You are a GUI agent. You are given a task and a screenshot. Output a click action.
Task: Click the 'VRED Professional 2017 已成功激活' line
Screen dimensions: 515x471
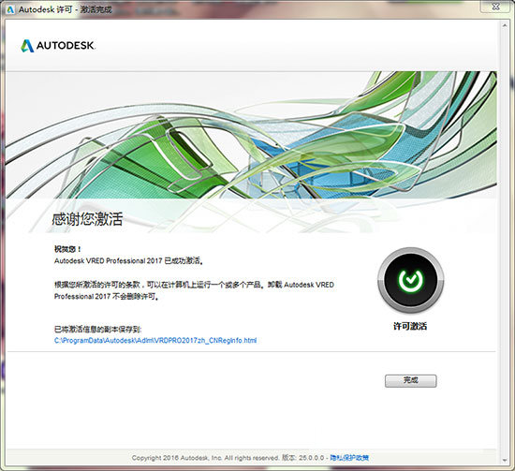(x=129, y=261)
